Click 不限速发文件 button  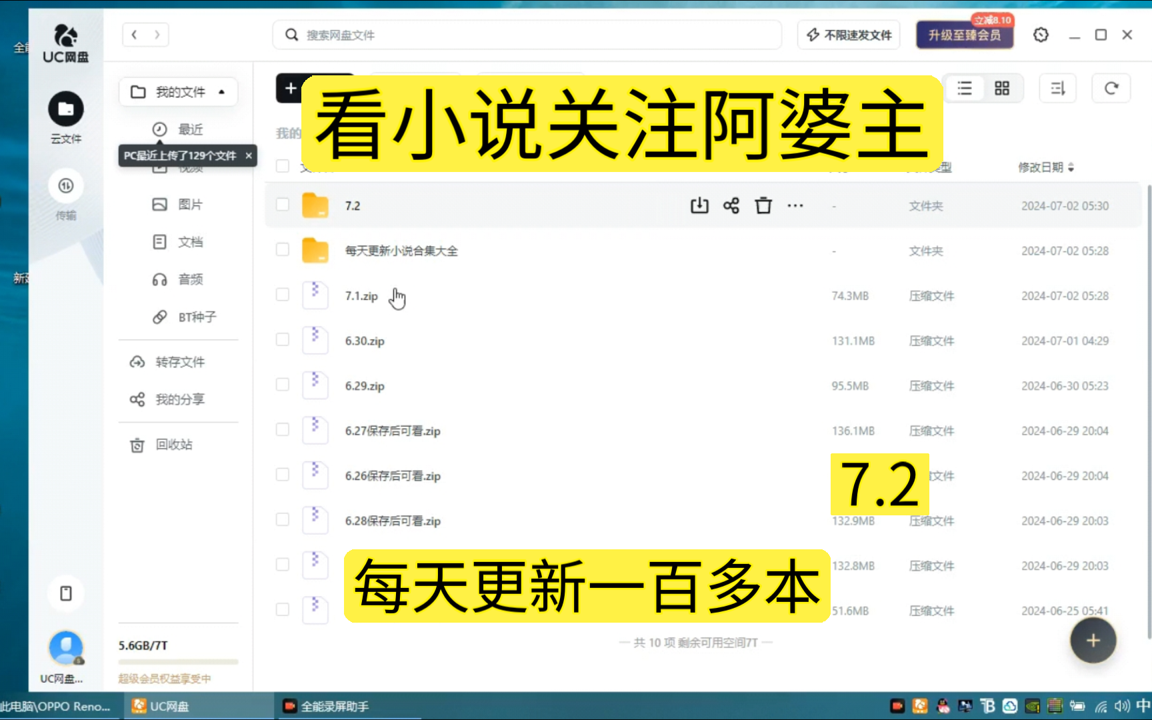click(849, 35)
